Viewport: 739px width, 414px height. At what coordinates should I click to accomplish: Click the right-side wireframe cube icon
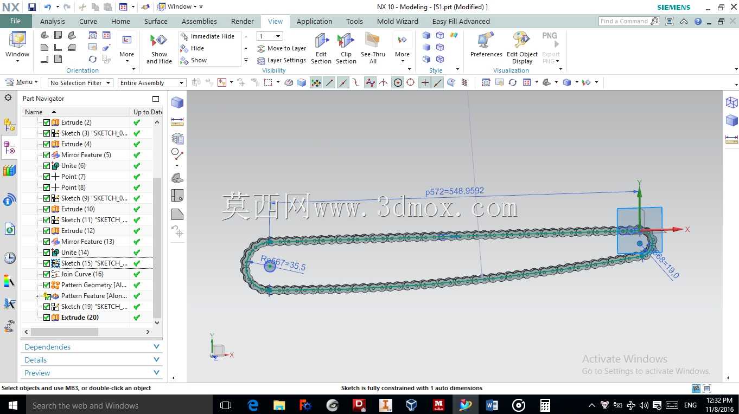point(731,102)
